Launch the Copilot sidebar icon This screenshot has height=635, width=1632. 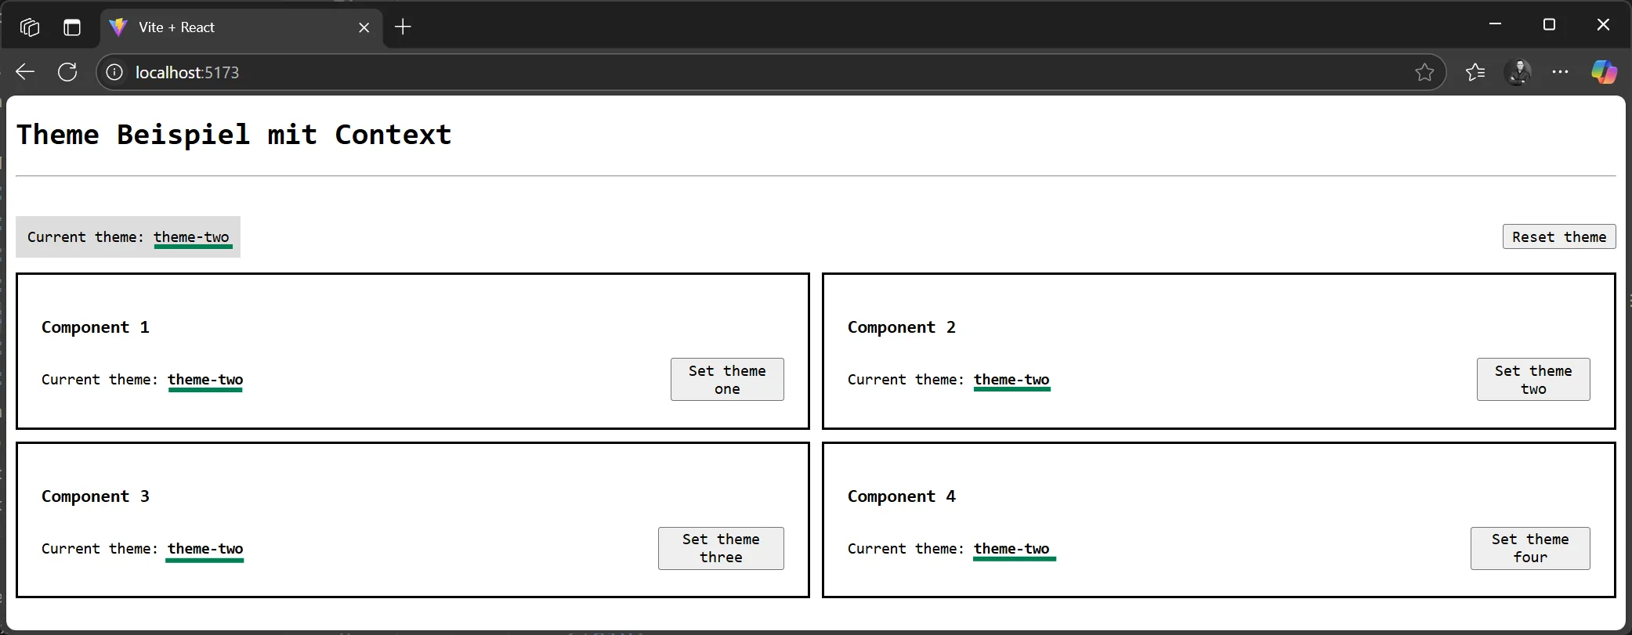pos(1603,72)
